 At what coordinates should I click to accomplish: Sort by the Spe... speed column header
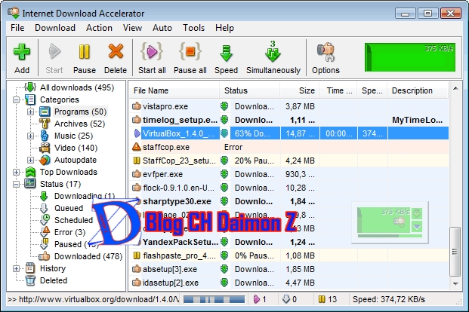pyautogui.click(x=372, y=90)
